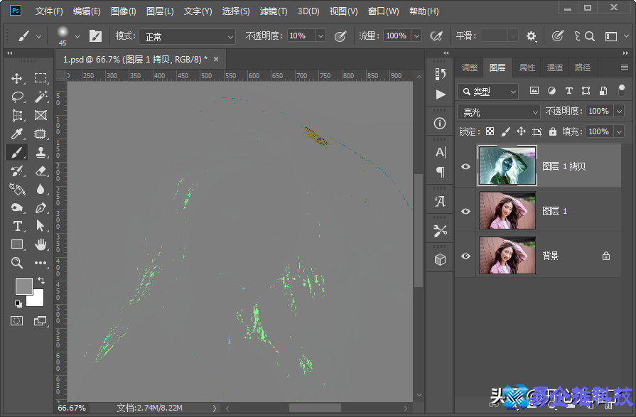Screen dimensions: 636x417
Task: Select the Clone Stamp tool
Action: point(41,152)
